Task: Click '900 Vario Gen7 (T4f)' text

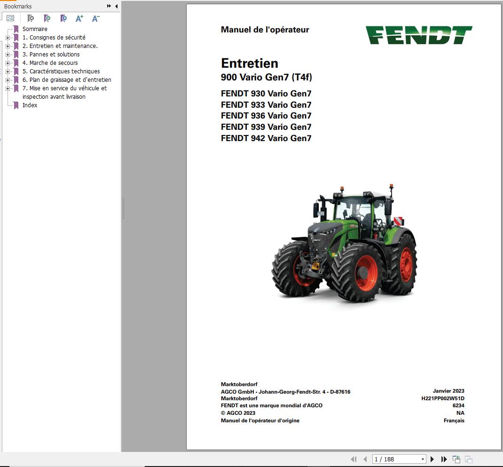Action: point(266,77)
